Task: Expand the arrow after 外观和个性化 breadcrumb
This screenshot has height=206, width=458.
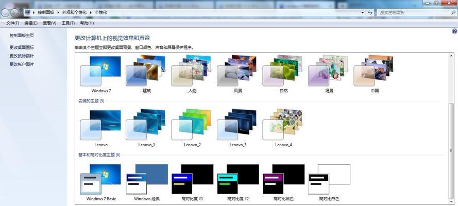Action: (x=91, y=12)
